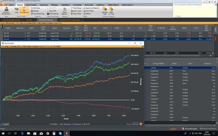This screenshot has width=218, height=136.
Task: Open the ribbon Settings option
Action: pyautogui.click(x=35, y=11)
